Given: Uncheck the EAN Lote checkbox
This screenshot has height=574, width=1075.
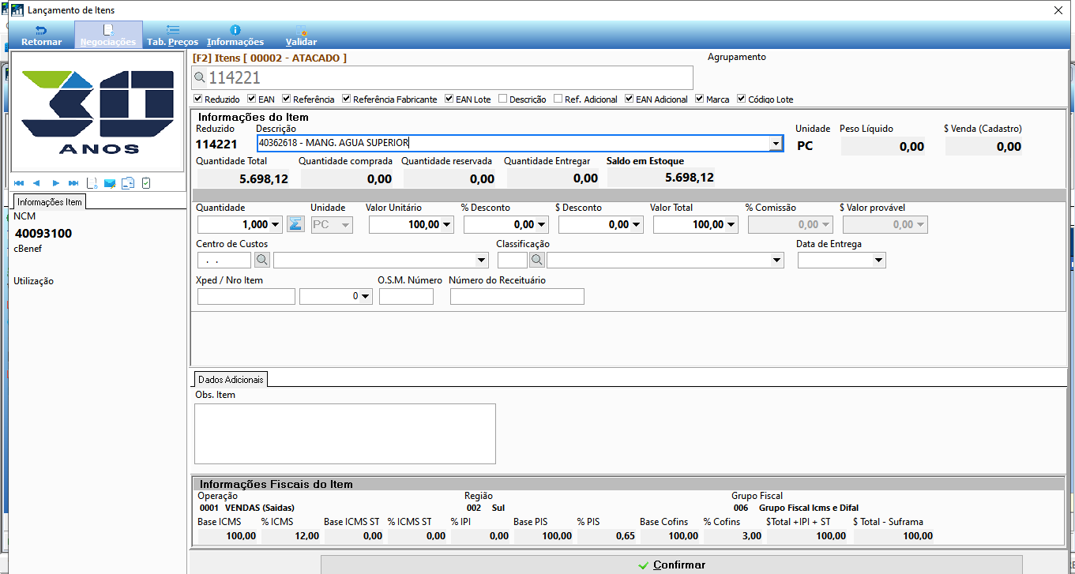Looking at the screenshot, I should coord(449,99).
